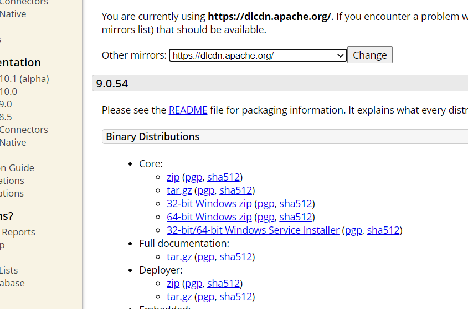Open sha512 for 32-bit Windows zip
This screenshot has width=468, height=309.
pos(296,204)
